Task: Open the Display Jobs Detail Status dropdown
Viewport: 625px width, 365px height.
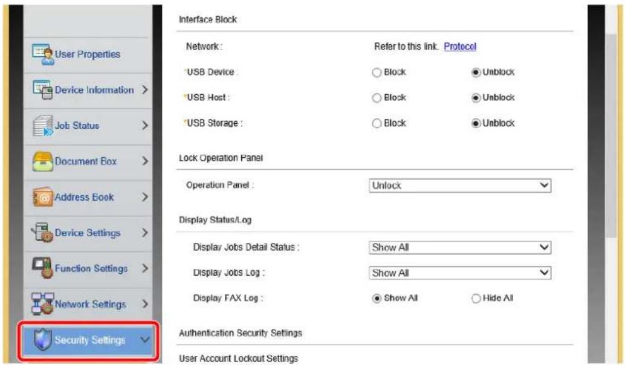Action: coord(460,247)
